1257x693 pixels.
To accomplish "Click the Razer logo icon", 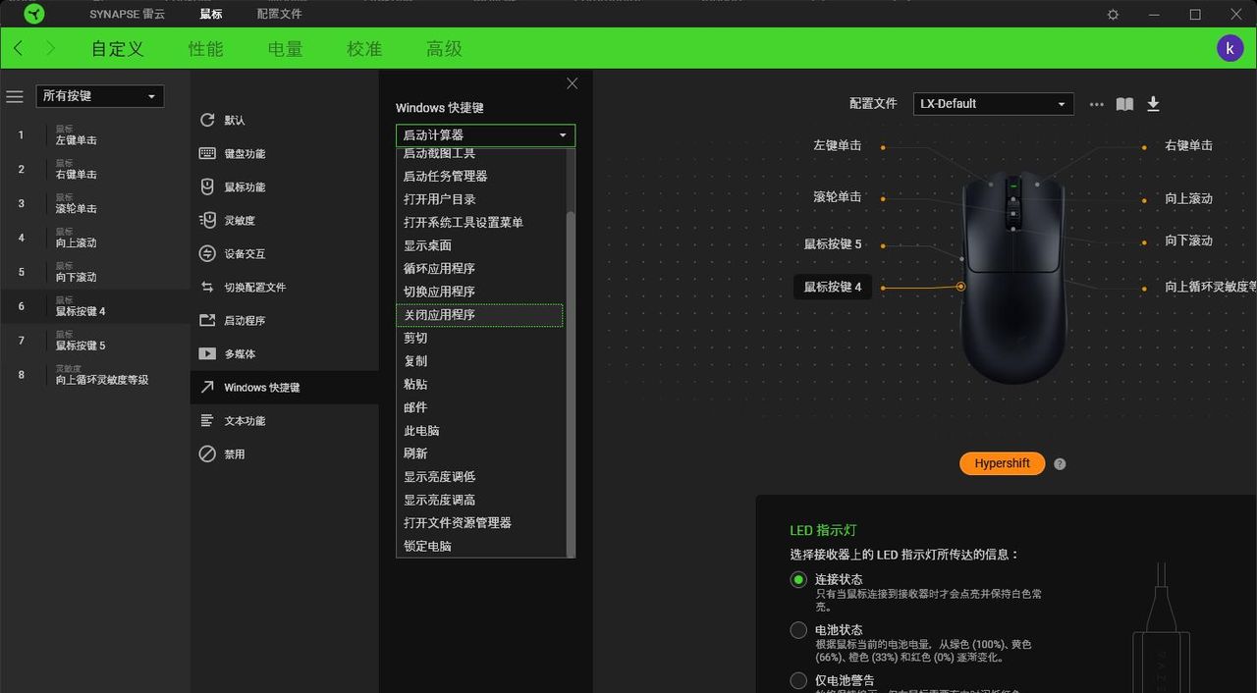I will click(34, 14).
